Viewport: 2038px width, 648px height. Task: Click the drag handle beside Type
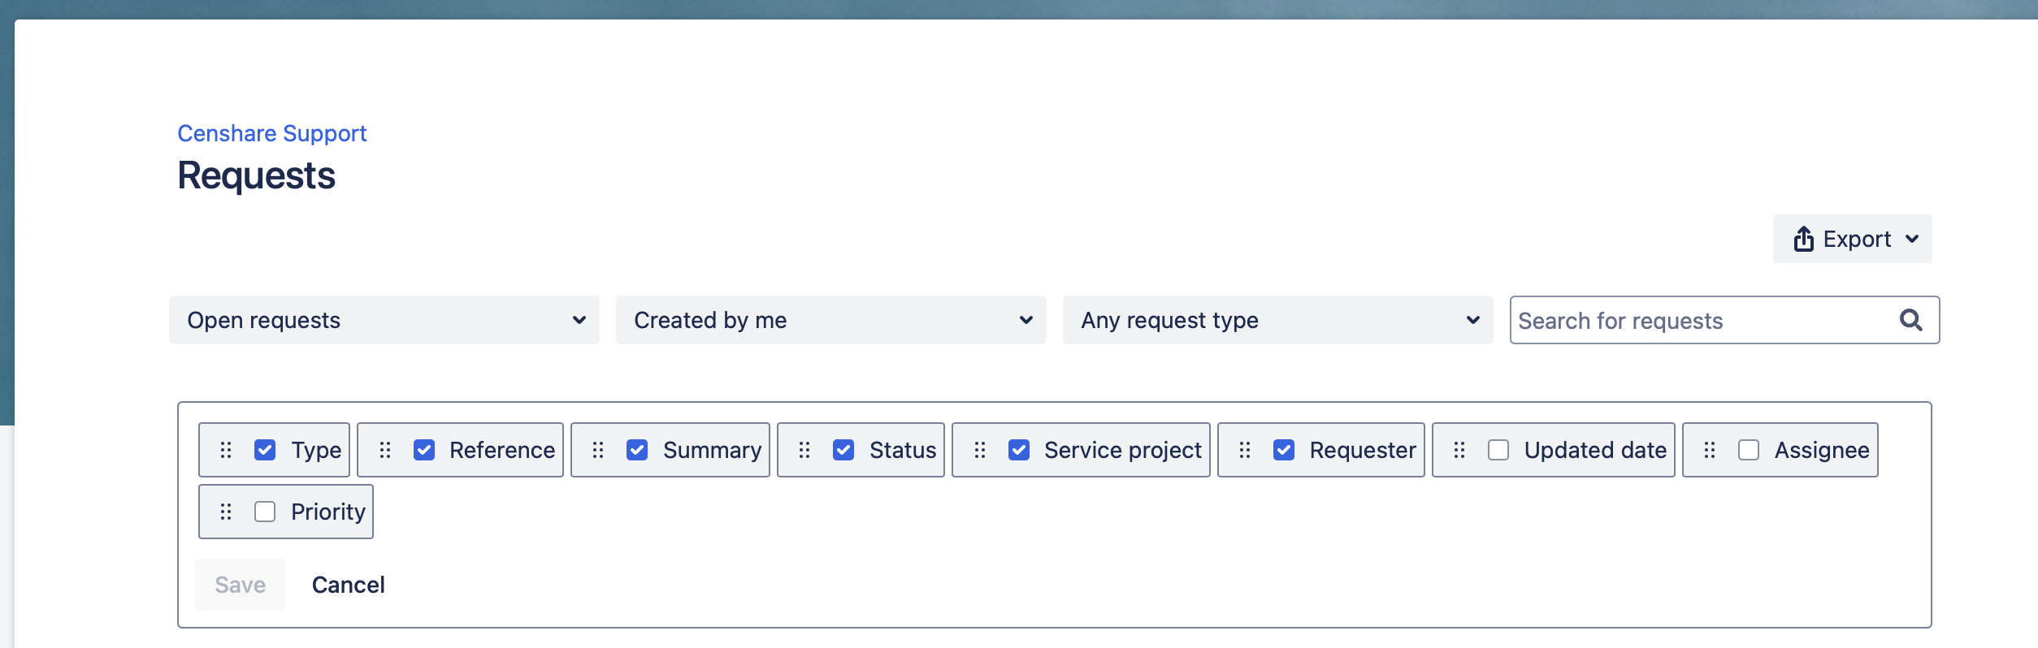[x=226, y=450]
